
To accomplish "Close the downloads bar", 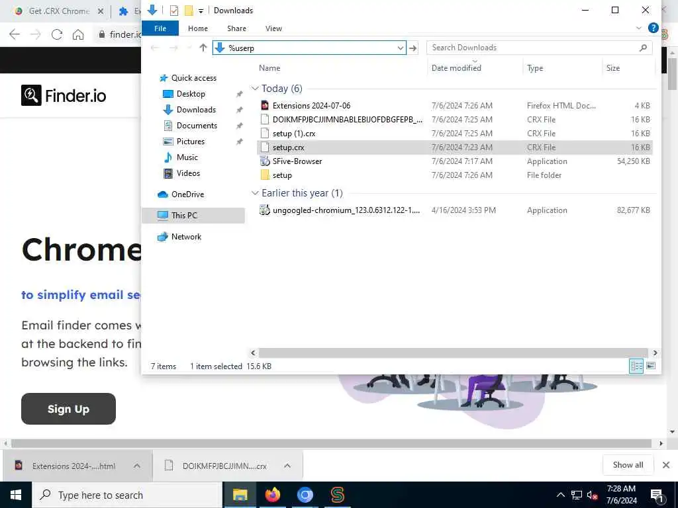I will click(666, 465).
